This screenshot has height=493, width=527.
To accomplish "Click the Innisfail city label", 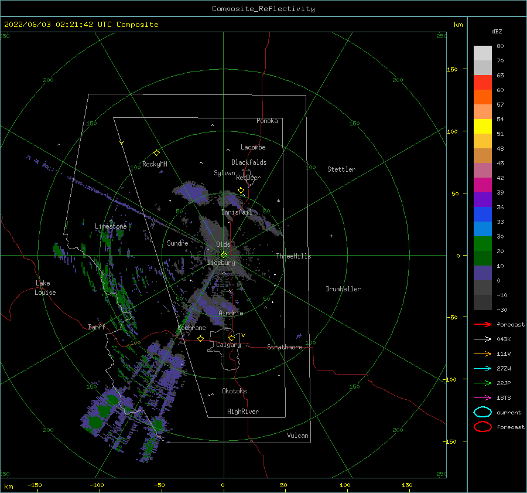I will click(237, 212).
